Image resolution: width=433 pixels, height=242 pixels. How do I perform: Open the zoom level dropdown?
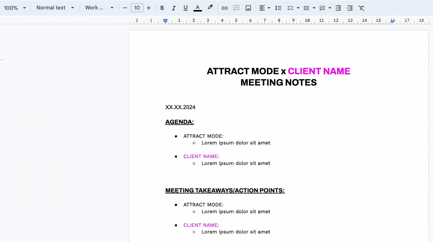tap(15, 8)
